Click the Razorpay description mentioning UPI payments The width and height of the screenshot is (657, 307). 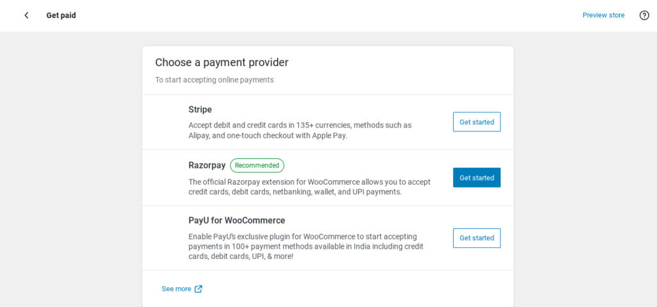(x=310, y=187)
